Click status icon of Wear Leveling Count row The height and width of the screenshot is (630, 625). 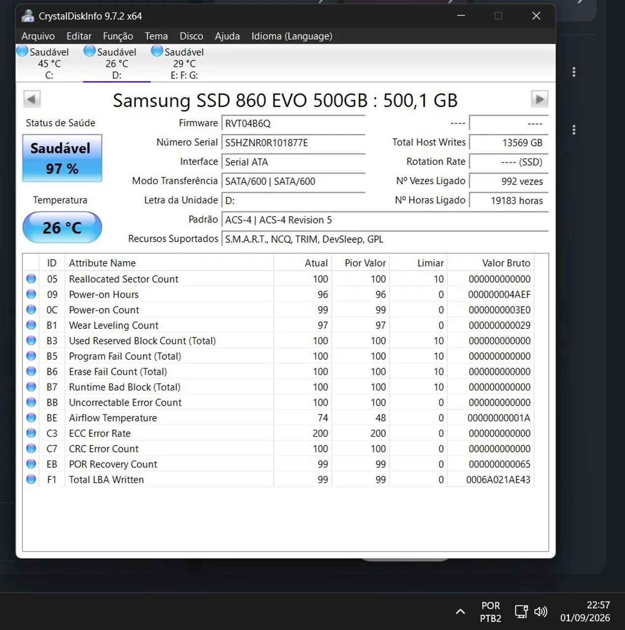click(x=31, y=325)
